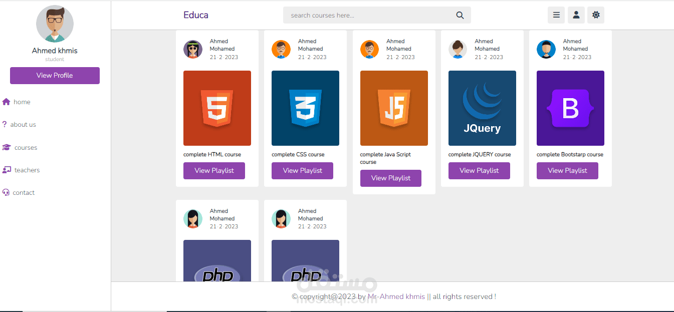Click tutor avatar on the first PHP card
This screenshot has height=312, width=674.
coord(193,219)
